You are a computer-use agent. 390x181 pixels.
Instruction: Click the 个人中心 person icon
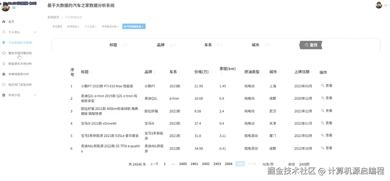[4, 32]
